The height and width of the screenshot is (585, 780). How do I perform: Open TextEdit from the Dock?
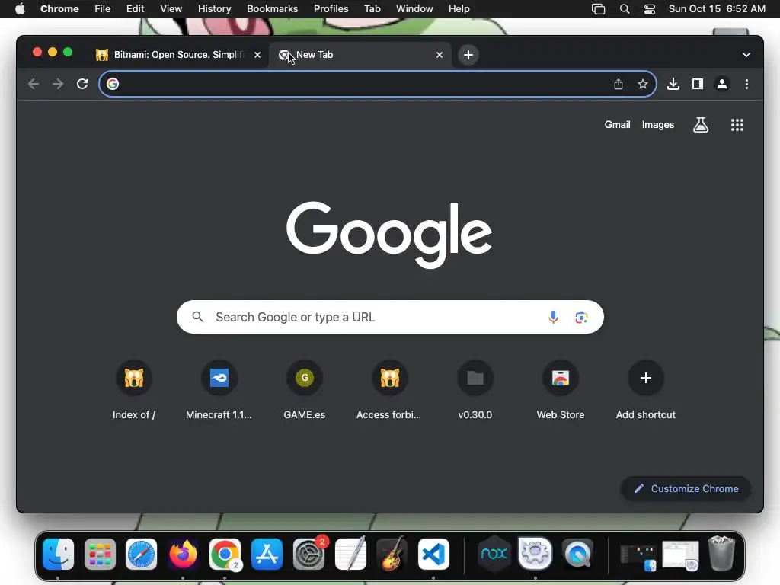point(350,555)
